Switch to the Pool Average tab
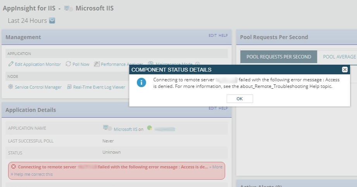 coord(339,57)
